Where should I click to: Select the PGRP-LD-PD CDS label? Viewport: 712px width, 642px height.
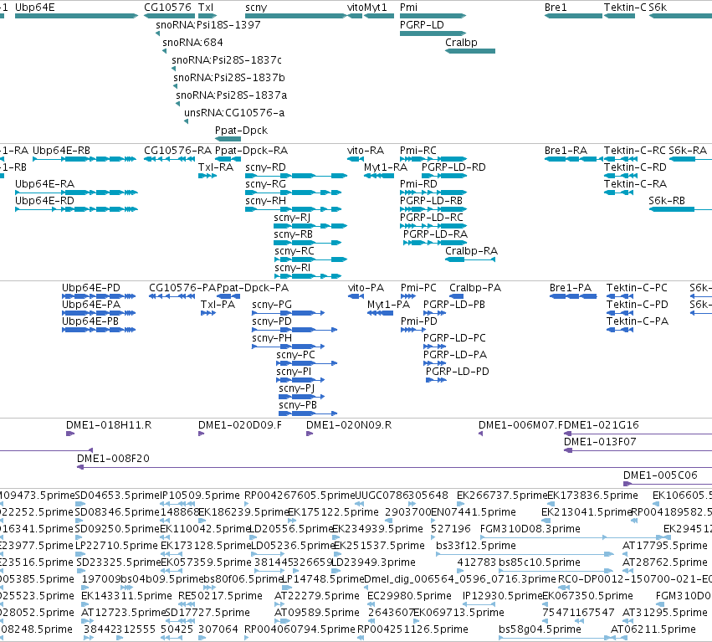click(x=458, y=372)
